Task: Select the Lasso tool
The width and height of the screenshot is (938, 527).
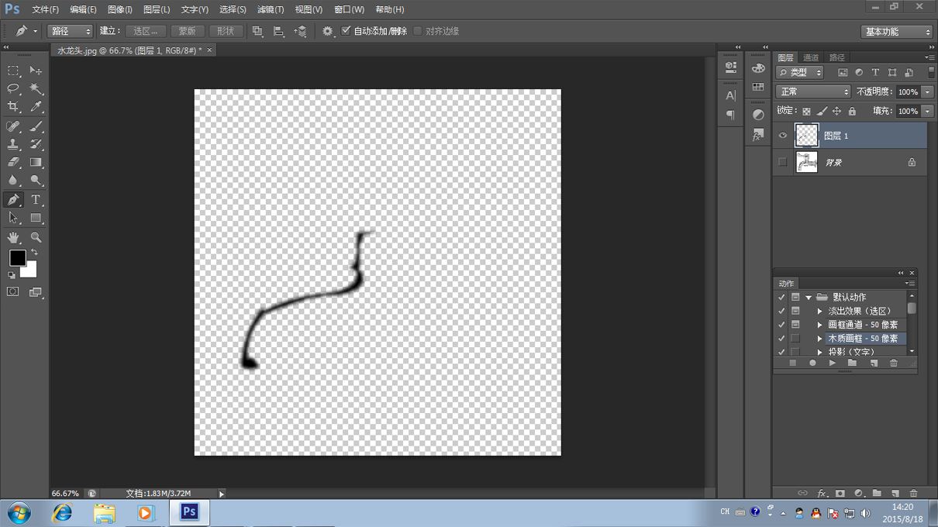Action: point(13,89)
